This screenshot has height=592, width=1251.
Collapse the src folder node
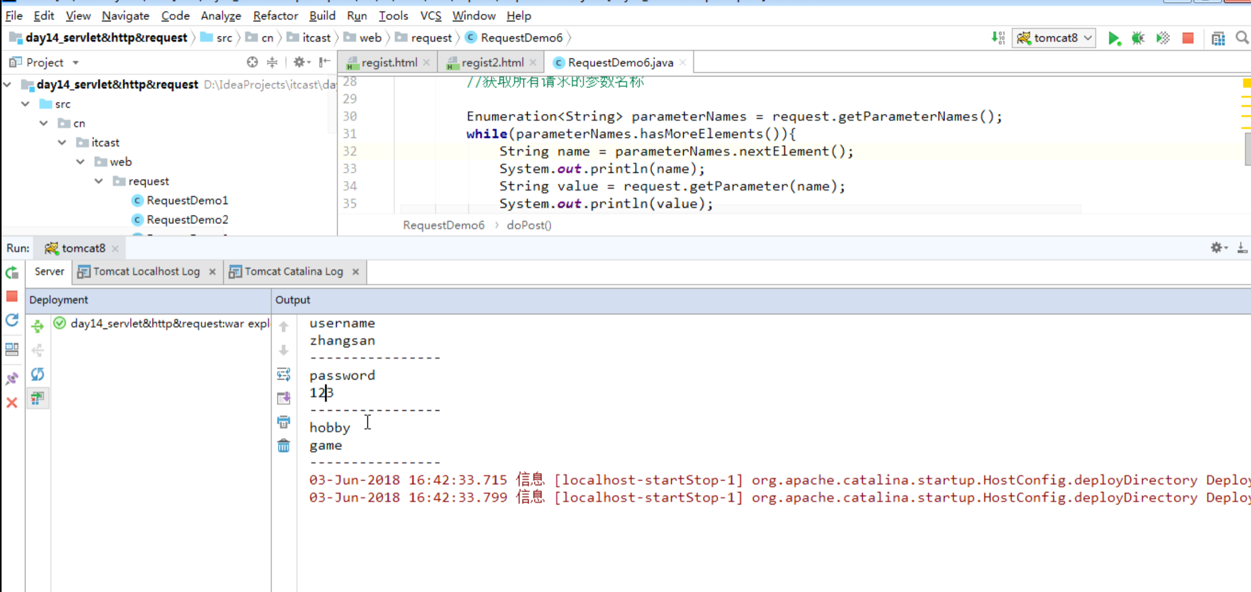click(x=25, y=104)
